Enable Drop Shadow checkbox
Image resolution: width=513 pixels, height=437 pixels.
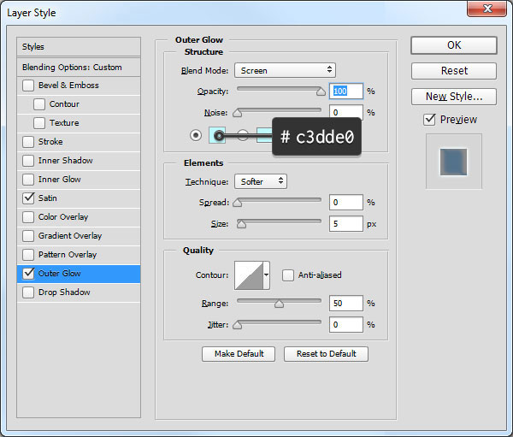[x=28, y=292]
